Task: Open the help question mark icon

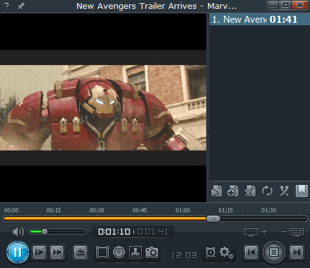Action: point(6,6)
